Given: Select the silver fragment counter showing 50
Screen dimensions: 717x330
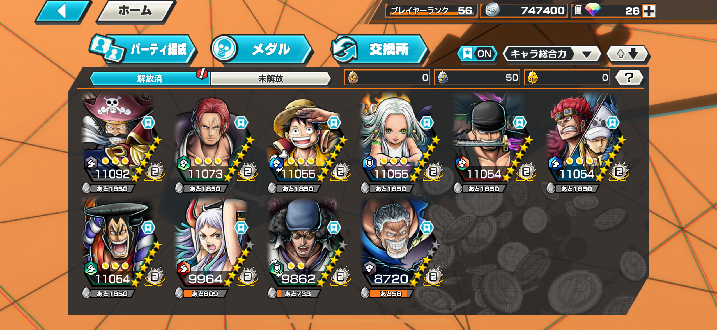Looking at the screenshot, I should click(x=477, y=78).
